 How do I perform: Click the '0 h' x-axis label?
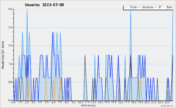click(x=13, y=102)
